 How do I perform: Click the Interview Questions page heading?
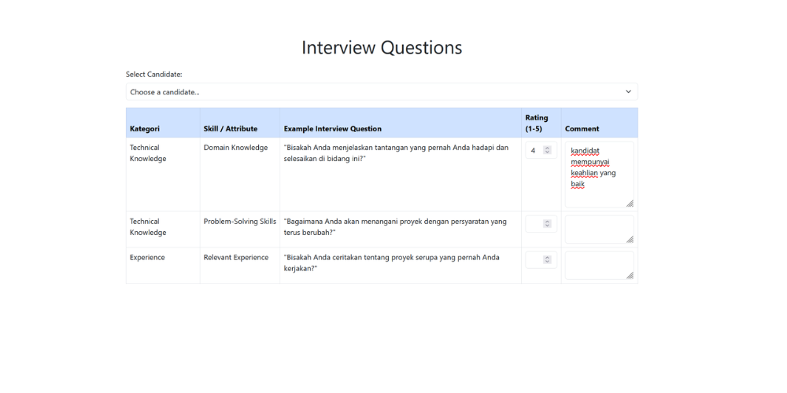point(382,47)
